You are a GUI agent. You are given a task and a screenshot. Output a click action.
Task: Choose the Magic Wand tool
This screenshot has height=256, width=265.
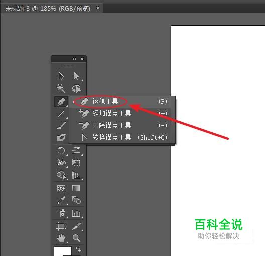(61, 89)
